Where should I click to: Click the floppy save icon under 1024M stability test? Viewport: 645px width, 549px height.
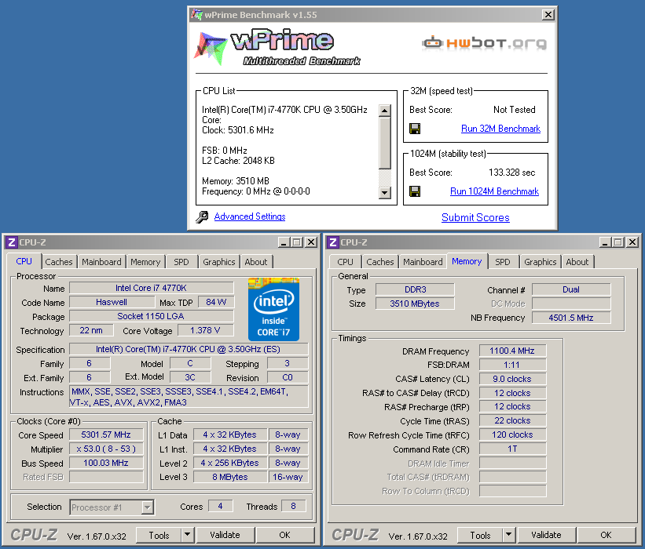click(415, 191)
